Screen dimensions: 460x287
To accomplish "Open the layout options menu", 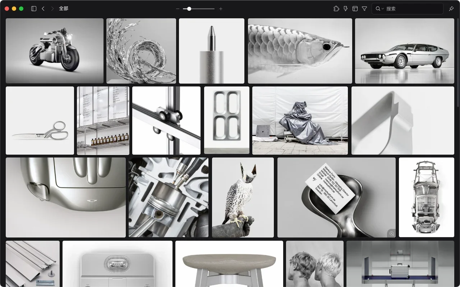I will pyautogui.click(x=355, y=9).
